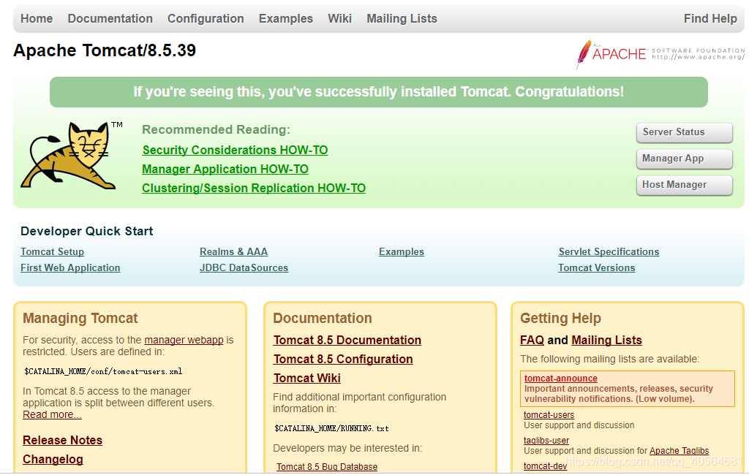
Task: Open Mailing Lists in the top navigation
Action: tap(402, 18)
